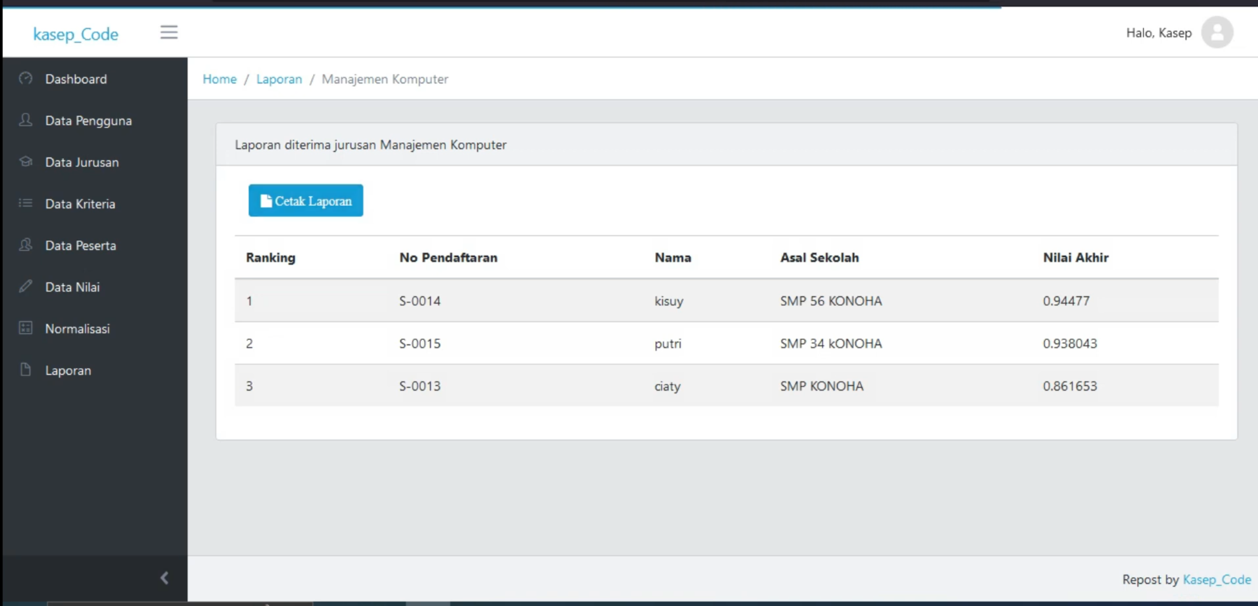Click the name kisuy in table
This screenshot has width=1258, height=606.
(669, 301)
